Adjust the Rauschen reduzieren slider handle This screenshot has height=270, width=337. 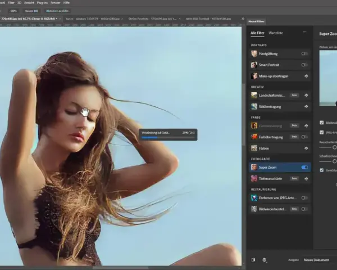pos(334,147)
